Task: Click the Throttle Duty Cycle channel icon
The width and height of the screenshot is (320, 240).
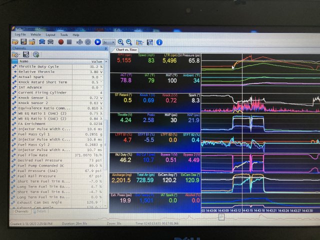Action: pos(14,66)
